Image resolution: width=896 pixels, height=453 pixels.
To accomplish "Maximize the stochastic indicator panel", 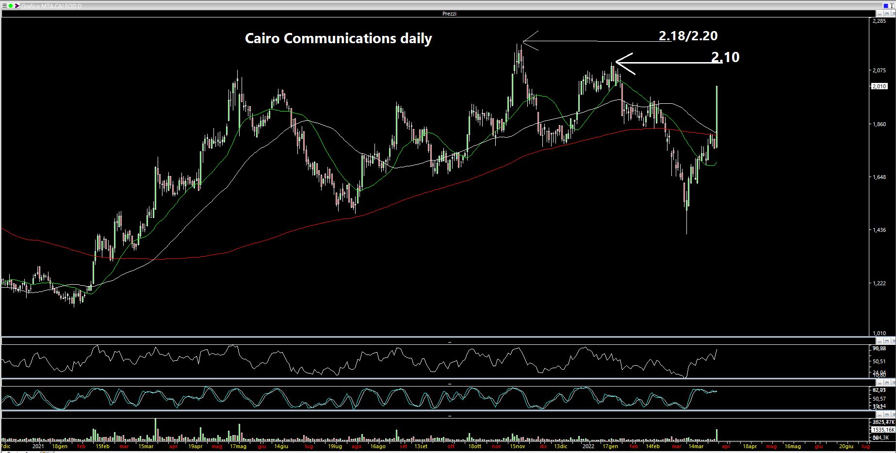I will 887,383.
